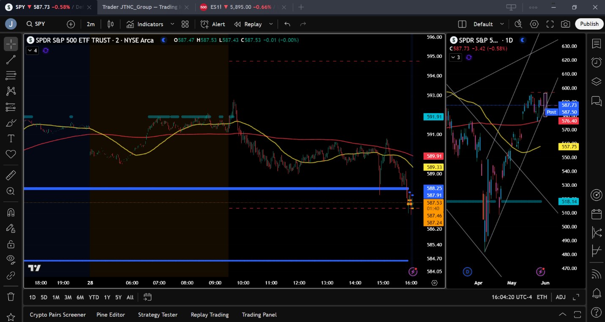Open the Trading Panel tab
The width and height of the screenshot is (605, 322).
coord(259,315)
